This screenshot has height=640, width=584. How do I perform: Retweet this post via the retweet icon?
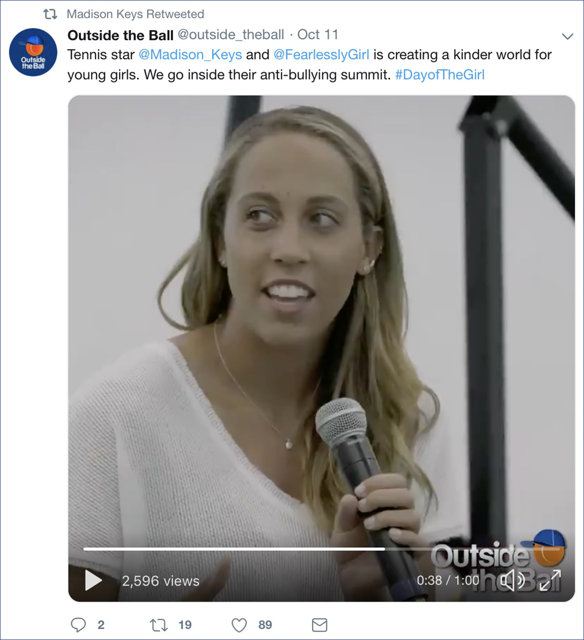(x=159, y=625)
